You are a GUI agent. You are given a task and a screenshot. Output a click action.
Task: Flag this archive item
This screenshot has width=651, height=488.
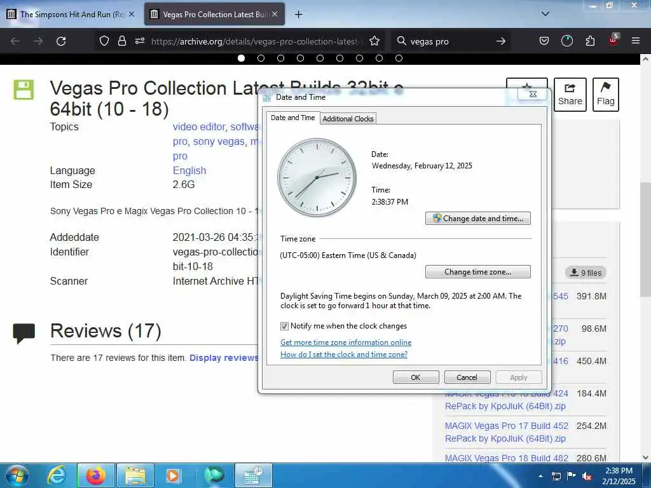click(x=606, y=95)
